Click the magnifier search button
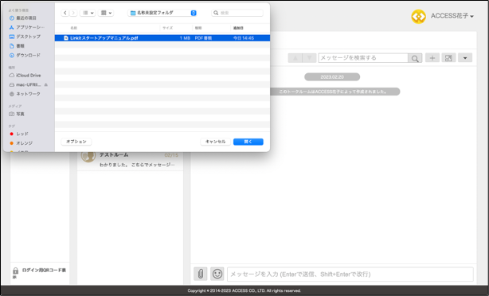 click(415, 58)
